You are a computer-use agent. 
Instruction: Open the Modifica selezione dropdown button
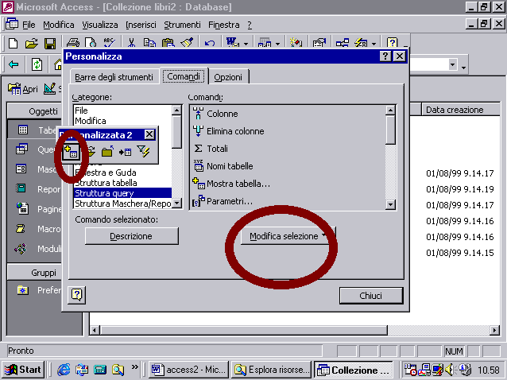click(288, 236)
